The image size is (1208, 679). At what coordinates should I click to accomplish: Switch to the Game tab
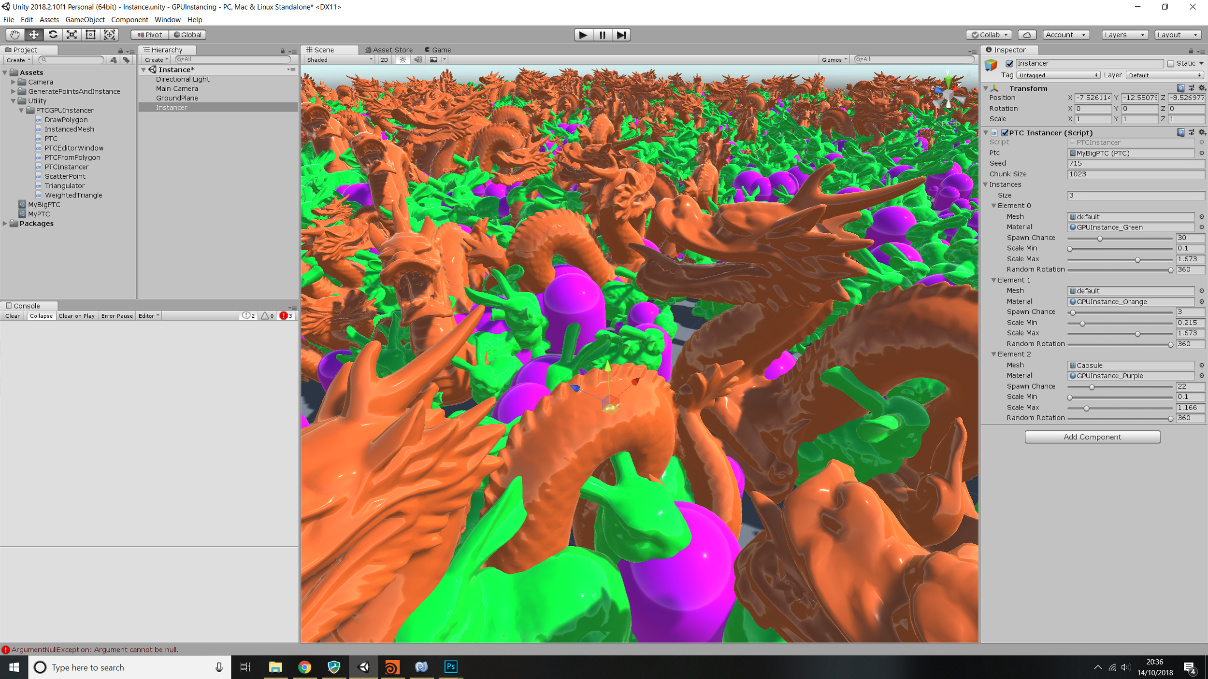click(438, 50)
